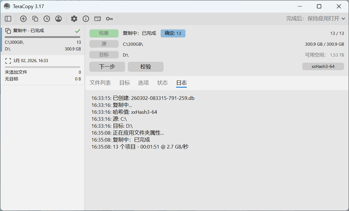
Task: Click the source path C:\300GB\ in details
Action: 133,44
